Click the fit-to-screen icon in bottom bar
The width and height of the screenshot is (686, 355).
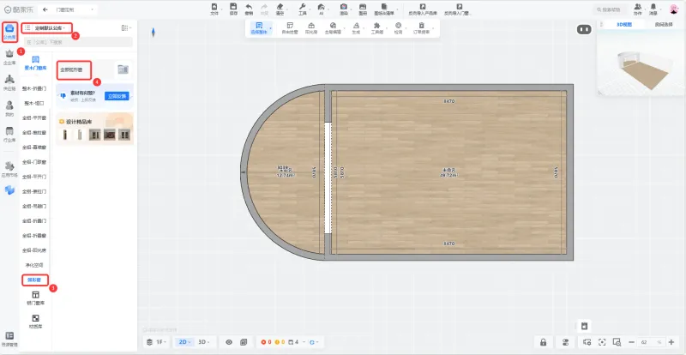(602, 342)
